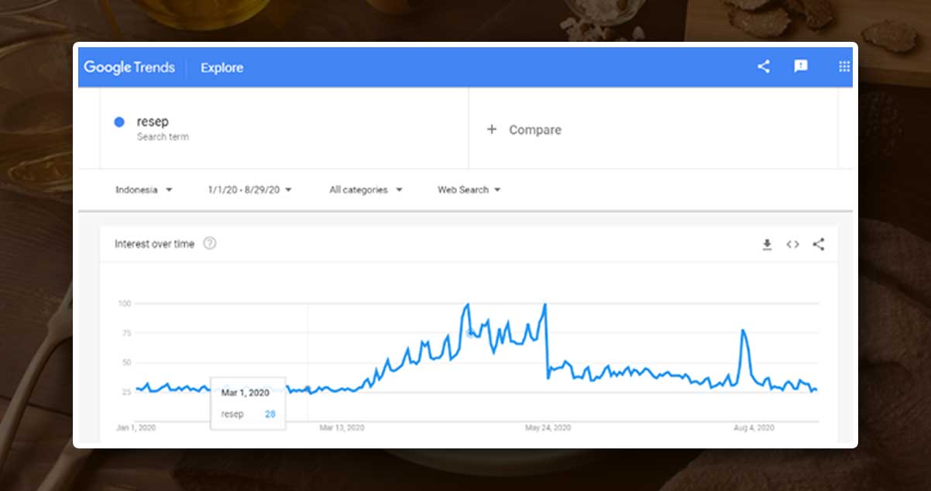Click the embed code icon on the chart
The image size is (931, 491).
coord(792,245)
